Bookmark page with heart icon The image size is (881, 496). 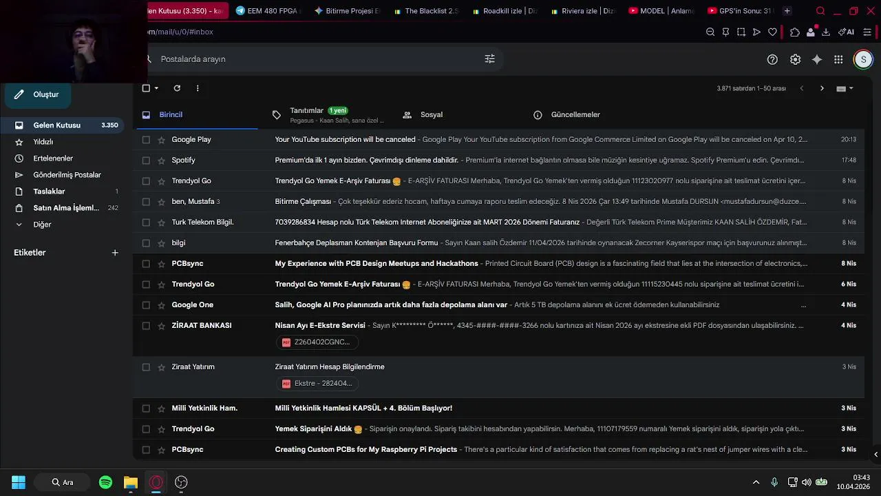772,32
